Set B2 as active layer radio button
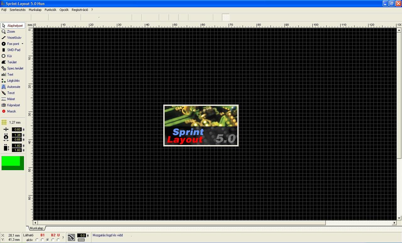The image size is (402, 243). [53, 240]
